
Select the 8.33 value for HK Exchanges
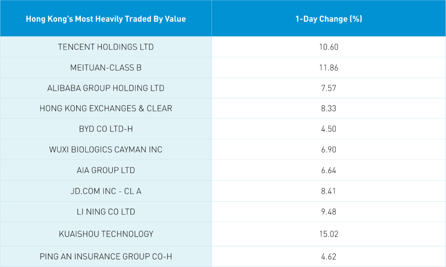(x=328, y=108)
